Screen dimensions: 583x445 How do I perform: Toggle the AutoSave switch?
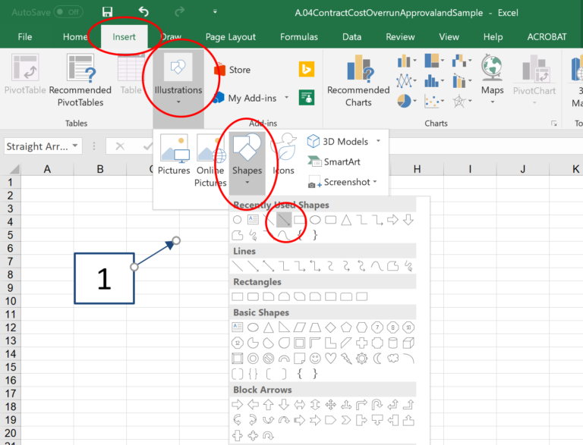click(68, 12)
